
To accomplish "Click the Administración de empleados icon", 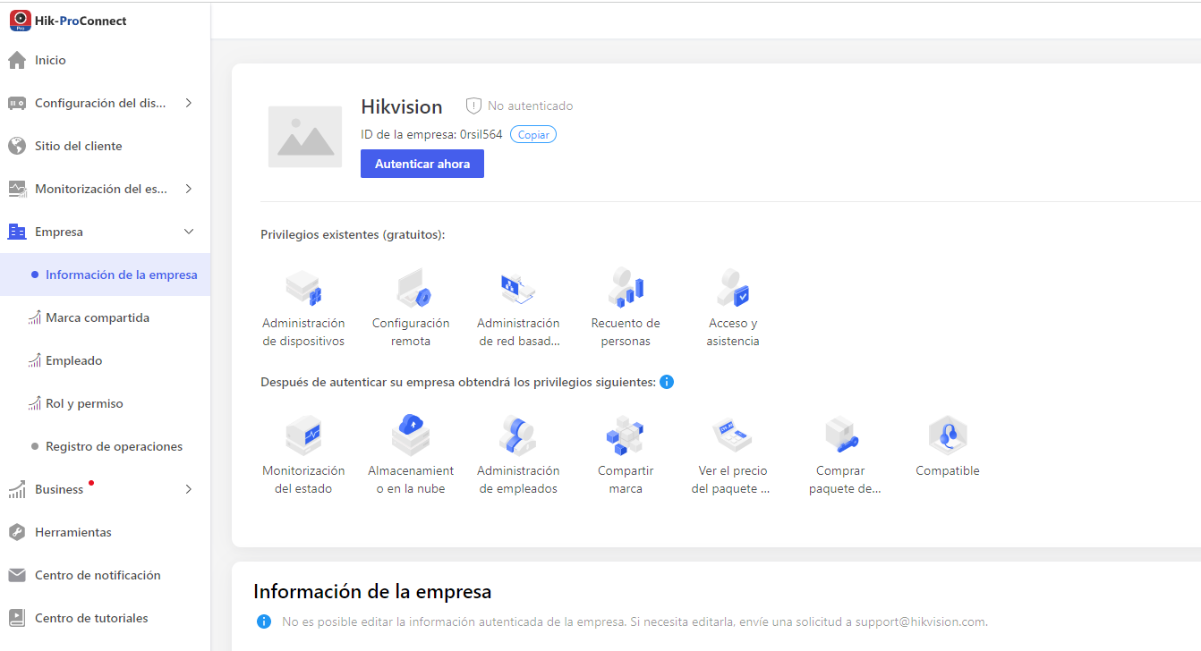I will click(x=518, y=435).
